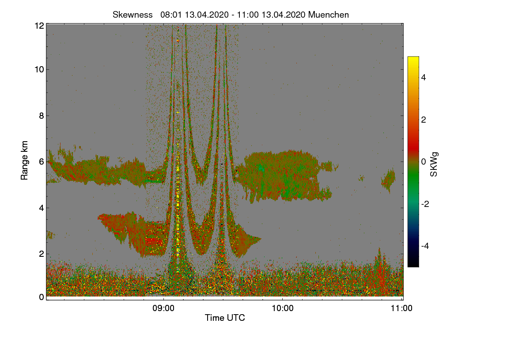Click the 8 km range tick label

41,116
